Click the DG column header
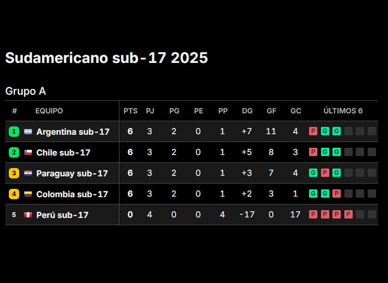Viewport: 388px width, 283px height. [x=247, y=111]
